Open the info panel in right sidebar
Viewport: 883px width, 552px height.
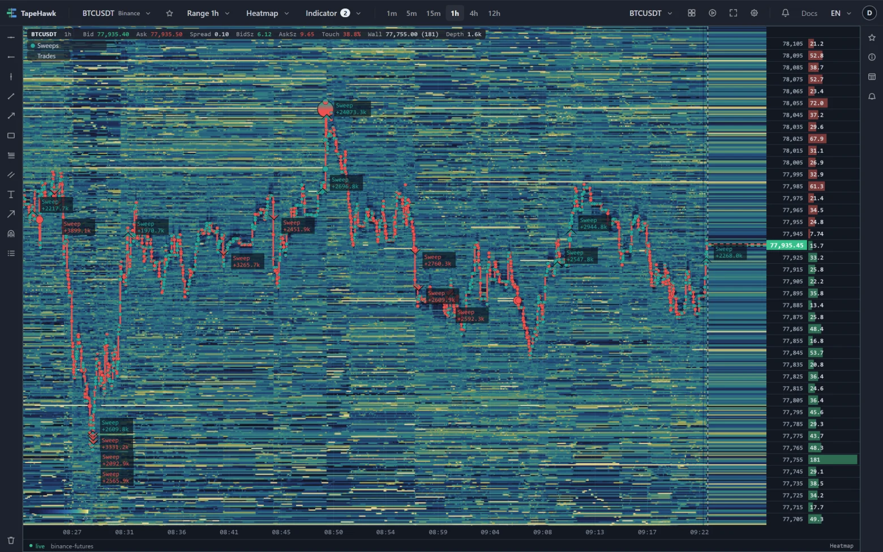(872, 57)
